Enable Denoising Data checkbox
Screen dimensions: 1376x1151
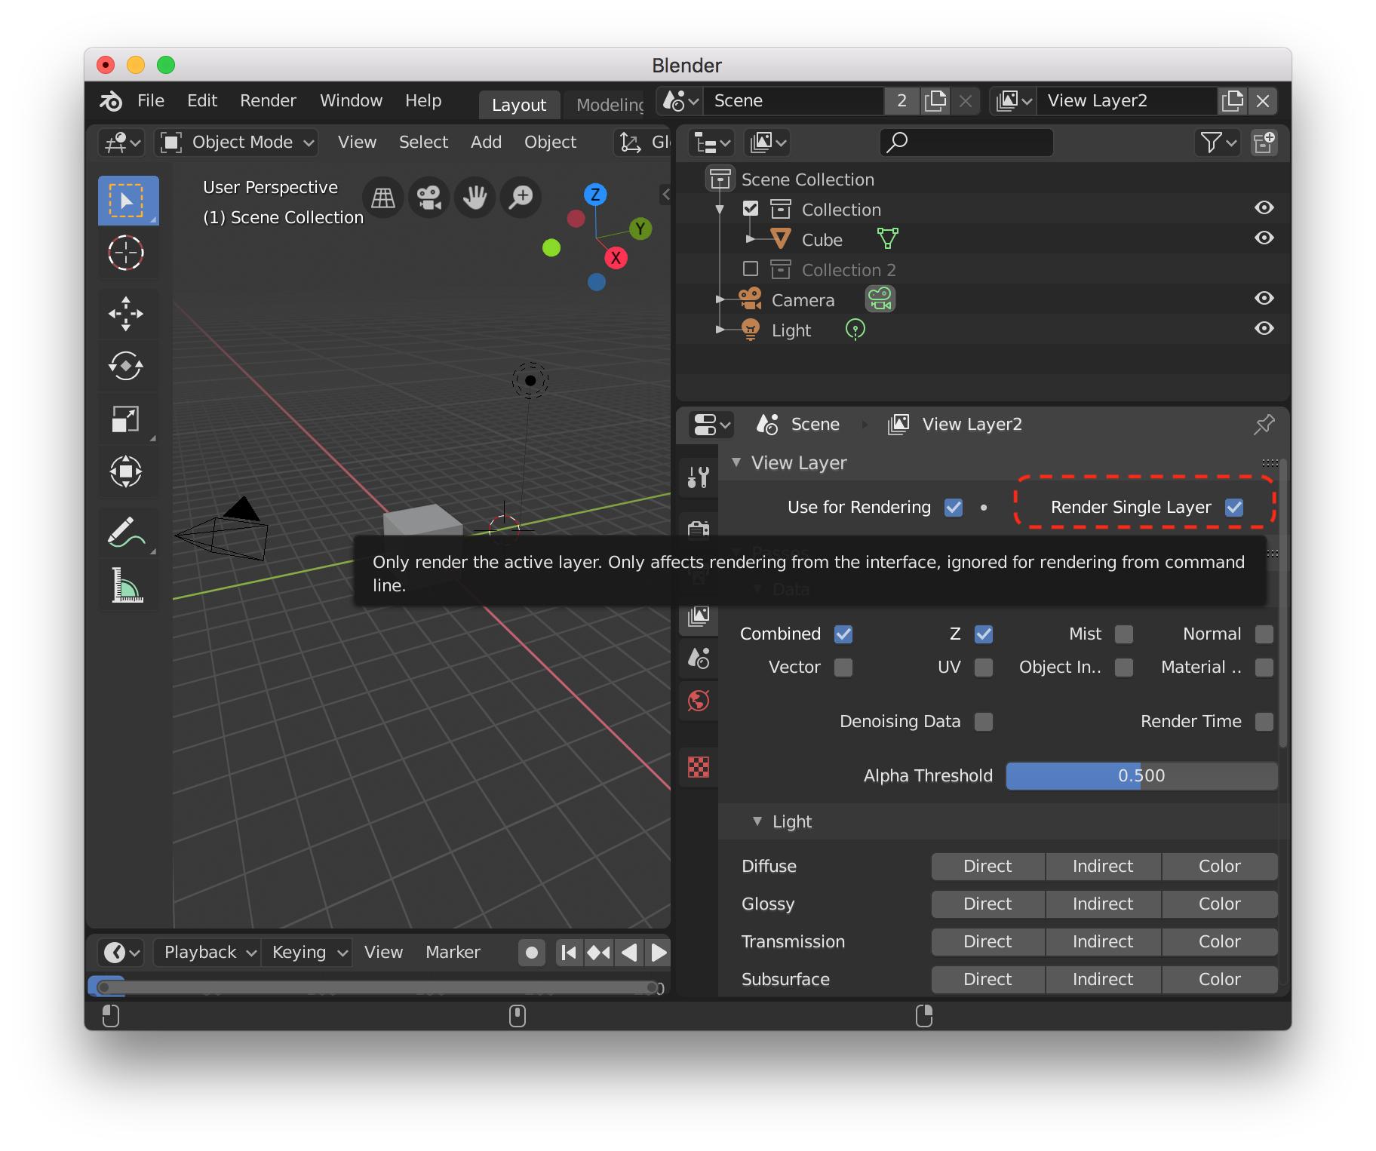(984, 722)
